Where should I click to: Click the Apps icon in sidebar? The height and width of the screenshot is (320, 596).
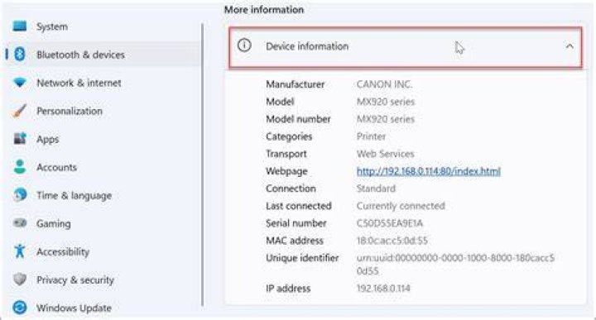coord(20,139)
